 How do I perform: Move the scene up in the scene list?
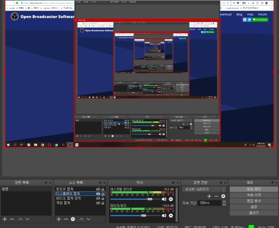tap(20, 219)
